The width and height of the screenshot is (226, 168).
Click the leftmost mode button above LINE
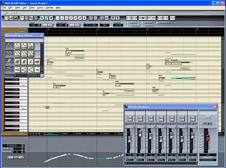[11, 157]
